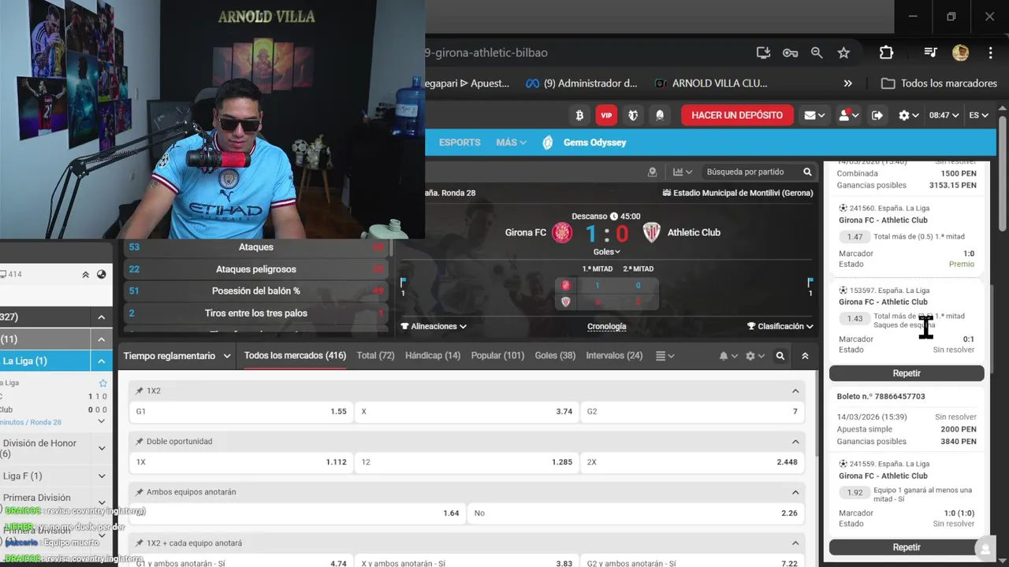The height and width of the screenshot is (567, 1009).
Task: Switch to the Total (72) tab
Action: (x=375, y=356)
